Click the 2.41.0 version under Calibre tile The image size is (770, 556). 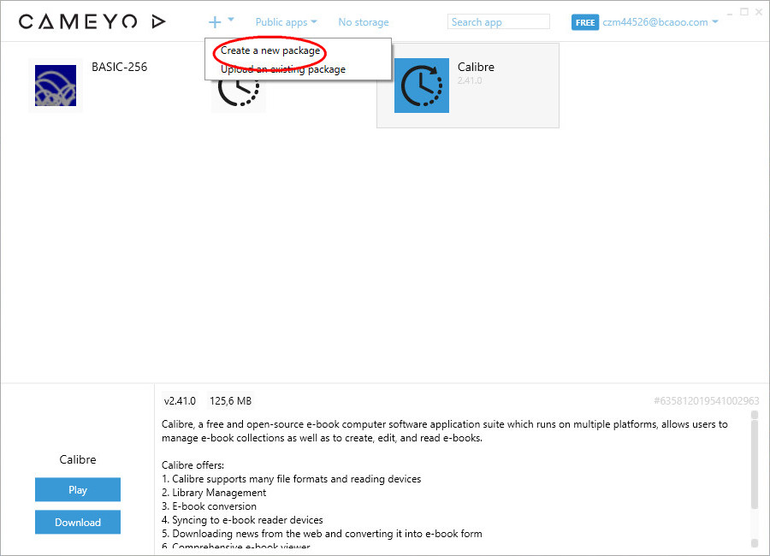pos(470,80)
